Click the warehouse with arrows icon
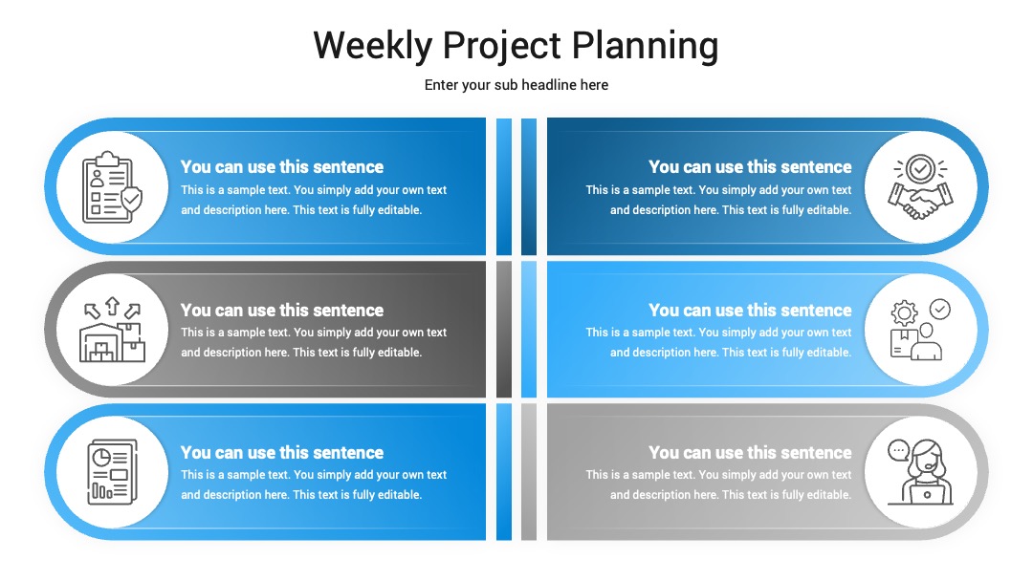This screenshot has height=581, width=1033. 112,330
